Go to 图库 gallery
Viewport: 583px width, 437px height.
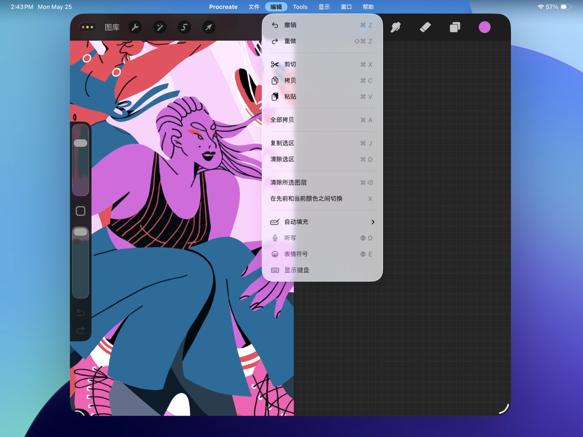pyautogui.click(x=112, y=27)
